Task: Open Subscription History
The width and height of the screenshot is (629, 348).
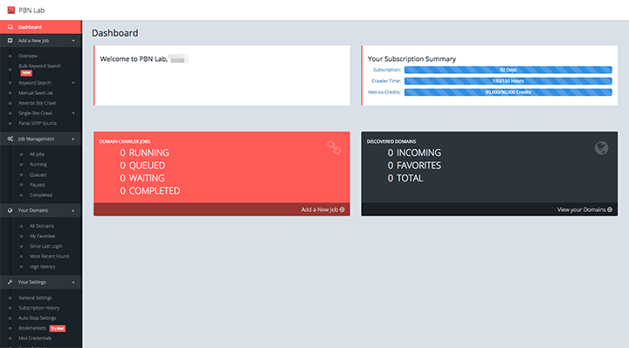Action: pos(39,308)
